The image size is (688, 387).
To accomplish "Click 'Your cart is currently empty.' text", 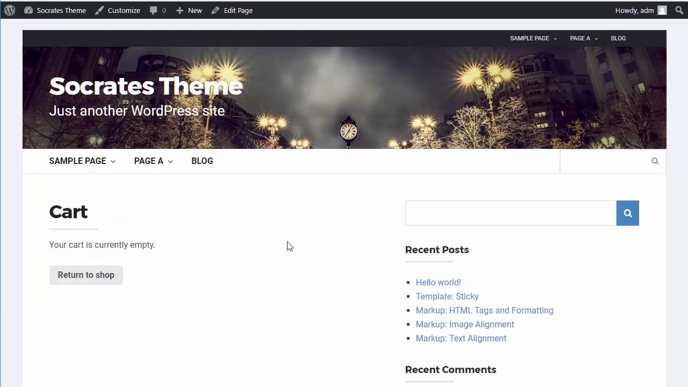I will pos(102,245).
